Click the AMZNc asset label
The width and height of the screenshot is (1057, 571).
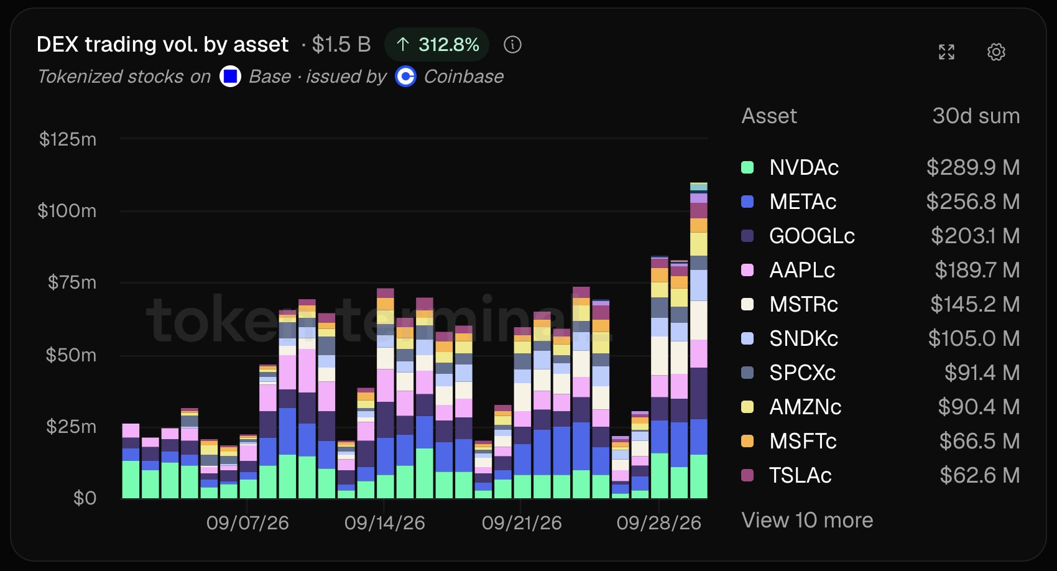pyautogui.click(x=805, y=407)
